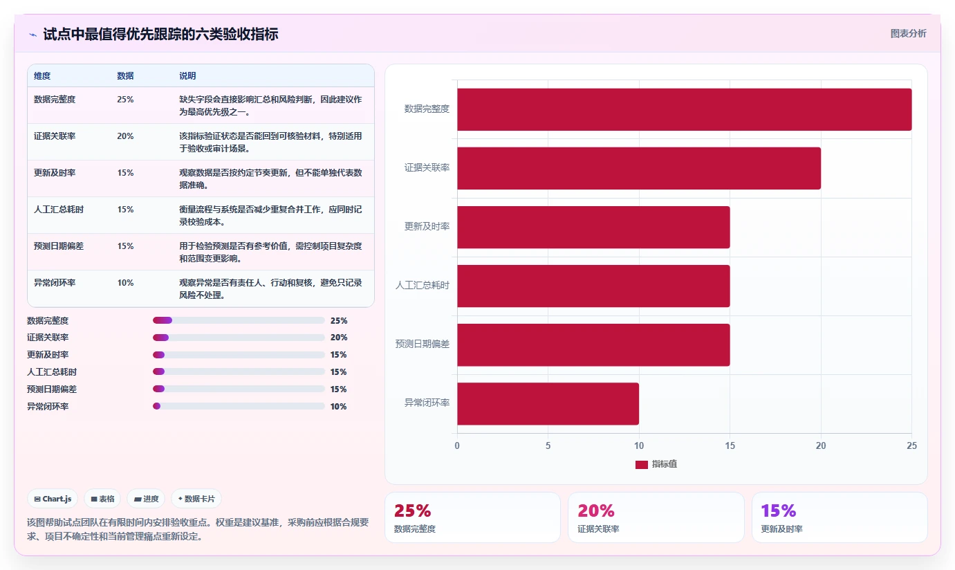955x570 pixels.
Task: Click the 数据完整度 progress bar
Action: pos(239,320)
